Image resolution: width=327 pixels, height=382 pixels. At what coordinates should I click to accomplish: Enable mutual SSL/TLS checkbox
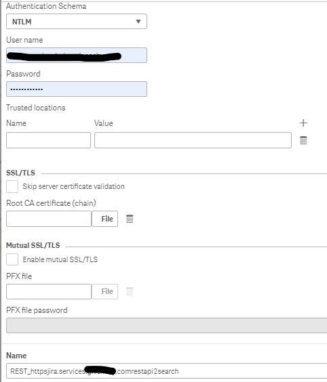point(12,259)
